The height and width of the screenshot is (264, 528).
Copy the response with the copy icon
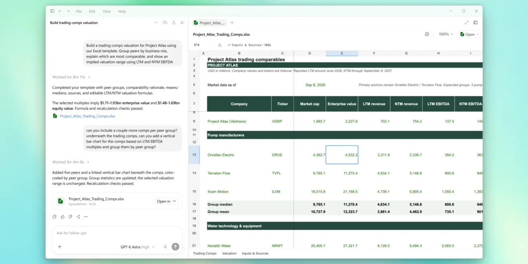tap(54, 217)
